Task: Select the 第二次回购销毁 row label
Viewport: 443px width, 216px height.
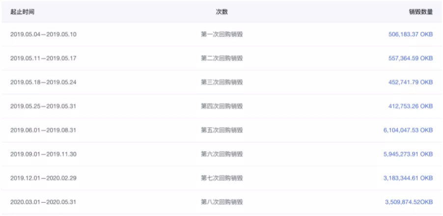Action: (x=222, y=58)
